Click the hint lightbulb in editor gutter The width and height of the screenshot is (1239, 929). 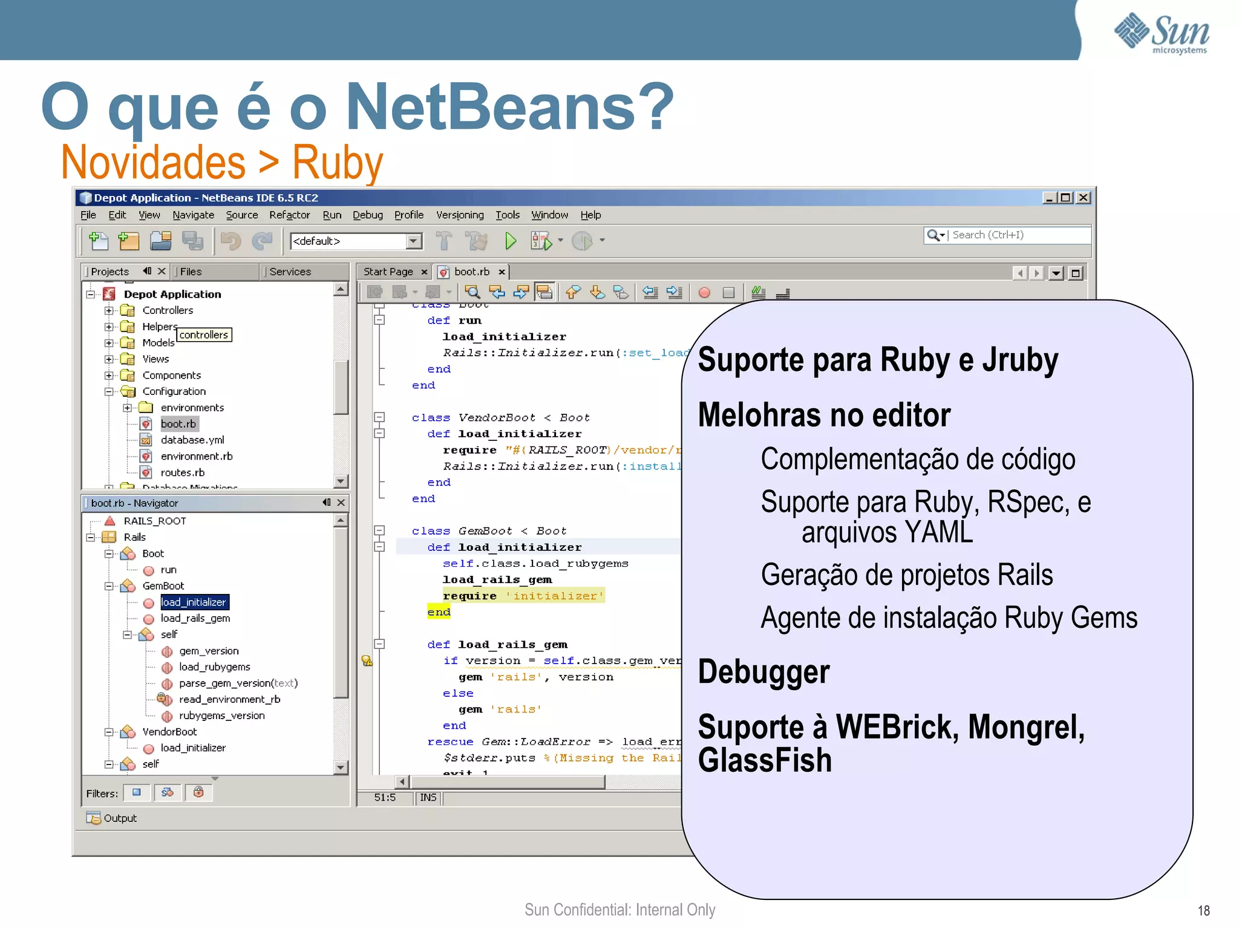[367, 660]
